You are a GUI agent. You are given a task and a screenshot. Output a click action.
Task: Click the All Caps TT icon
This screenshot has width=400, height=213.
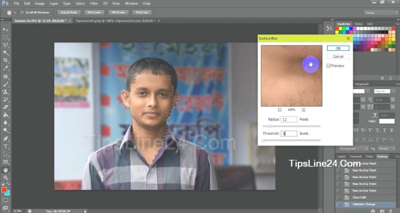[x=356, y=130]
